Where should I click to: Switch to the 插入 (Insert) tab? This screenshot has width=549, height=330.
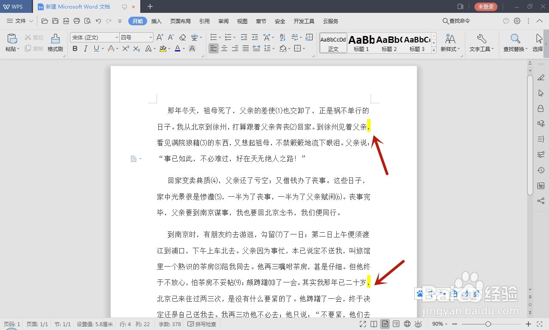[157, 21]
